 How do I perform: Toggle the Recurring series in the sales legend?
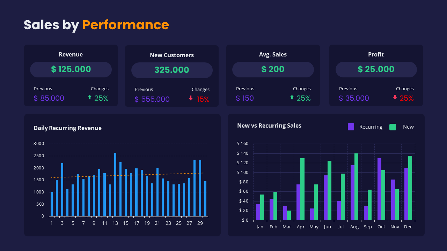click(371, 127)
